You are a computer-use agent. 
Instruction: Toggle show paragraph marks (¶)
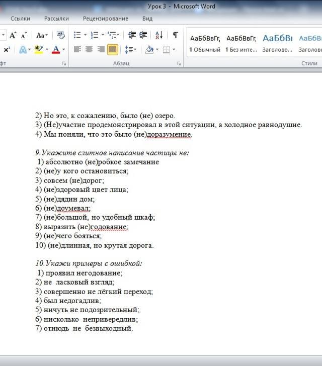pos(175,35)
